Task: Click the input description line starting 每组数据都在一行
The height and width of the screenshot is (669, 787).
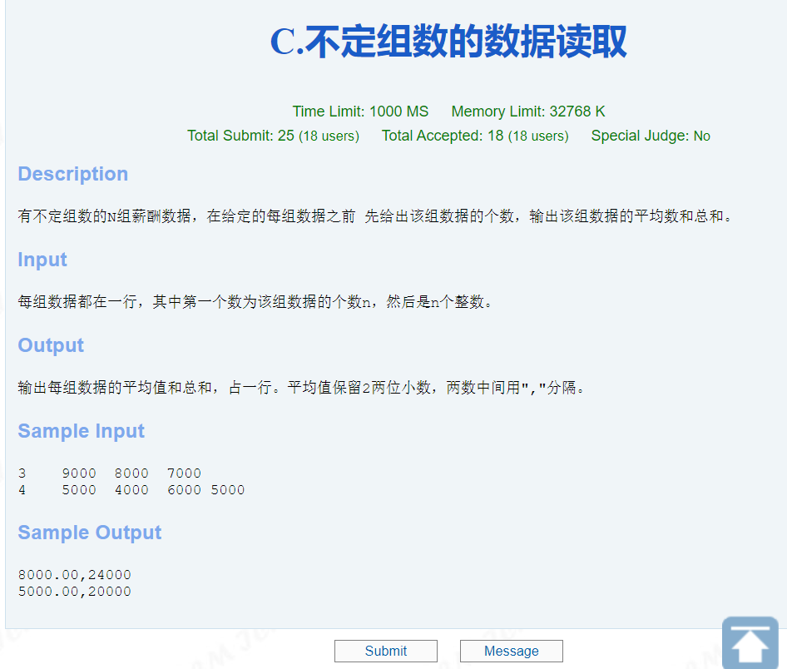Action: [x=255, y=301]
